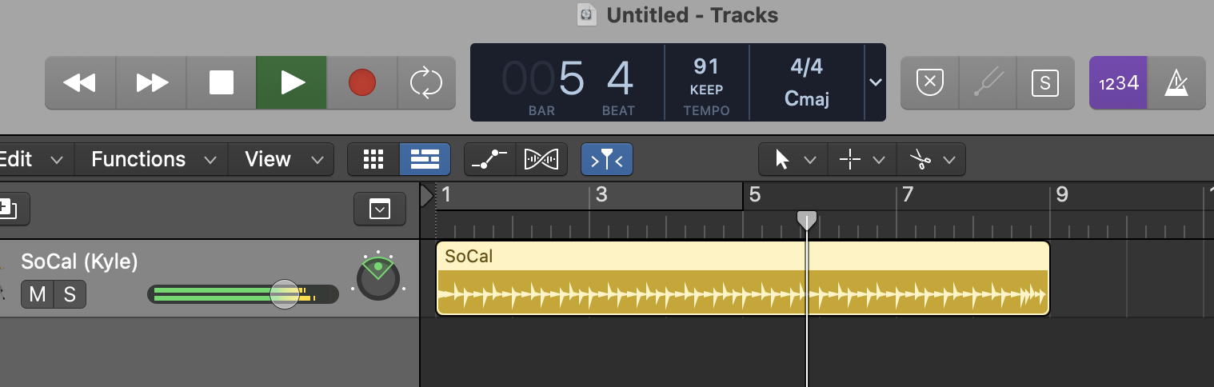Click the 4/4 time signature display
Viewport: 1214px width, 387px height.
(806, 66)
